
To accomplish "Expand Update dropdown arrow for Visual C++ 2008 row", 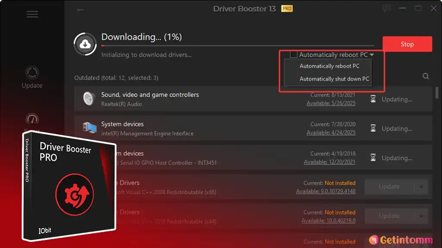I will pos(421,187).
